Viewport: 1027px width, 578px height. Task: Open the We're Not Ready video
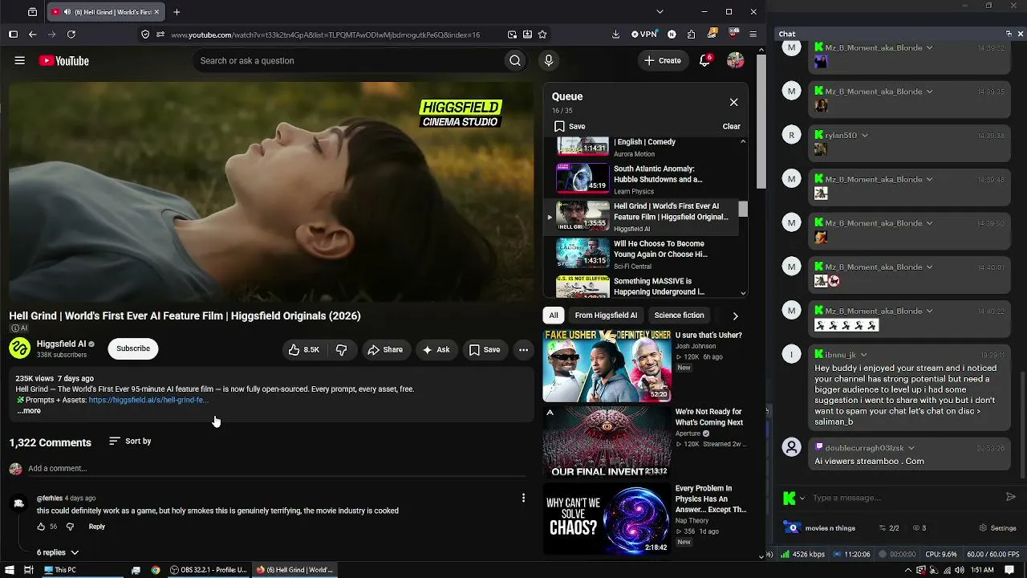pos(645,442)
